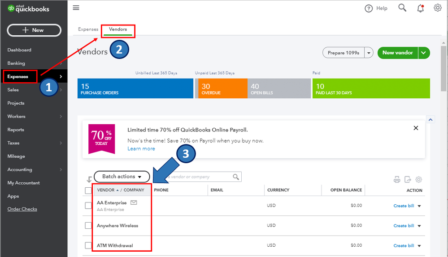Screen dimensions: 448x257
Task: Open the settings gear in header
Action: [x=437, y=8]
